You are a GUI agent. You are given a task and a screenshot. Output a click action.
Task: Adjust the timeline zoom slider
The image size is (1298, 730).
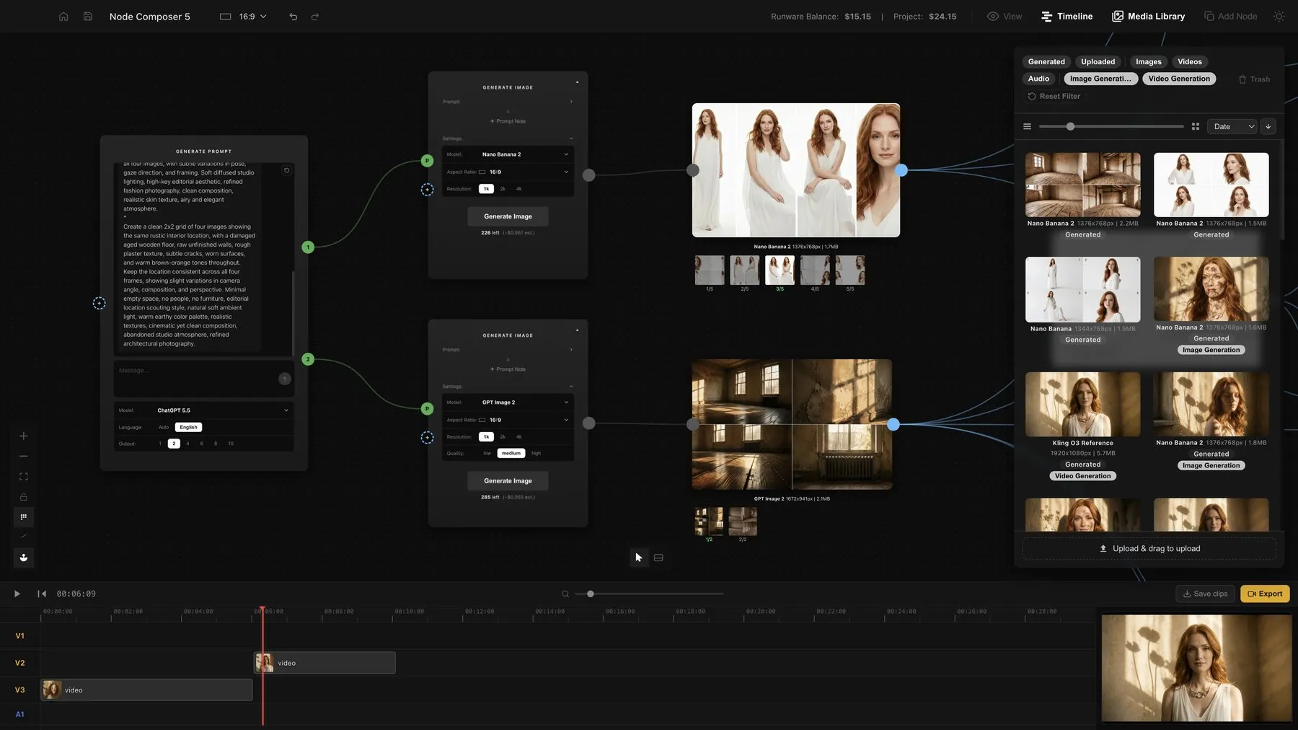tap(591, 594)
